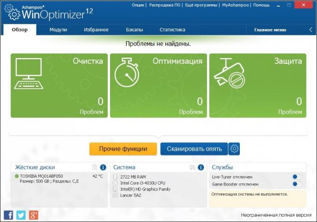Image resolution: width=317 pixels, height=222 pixels.
Task: Switch to the Модули tab
Action: 58,30
